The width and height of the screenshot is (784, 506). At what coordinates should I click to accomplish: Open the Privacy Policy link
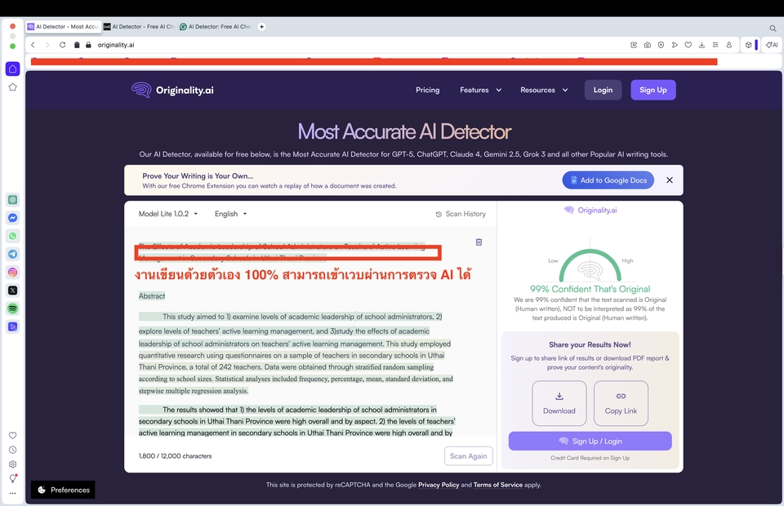439,485
